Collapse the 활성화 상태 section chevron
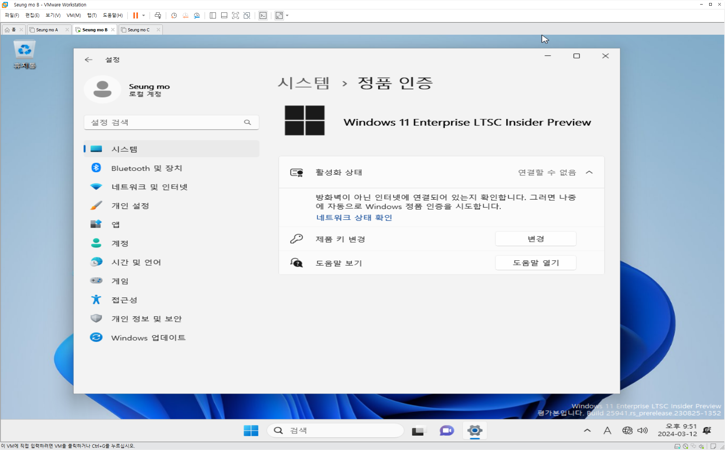The width and height of the screenshot is (725, 450). pyautogui.click(x=589, y=172)
